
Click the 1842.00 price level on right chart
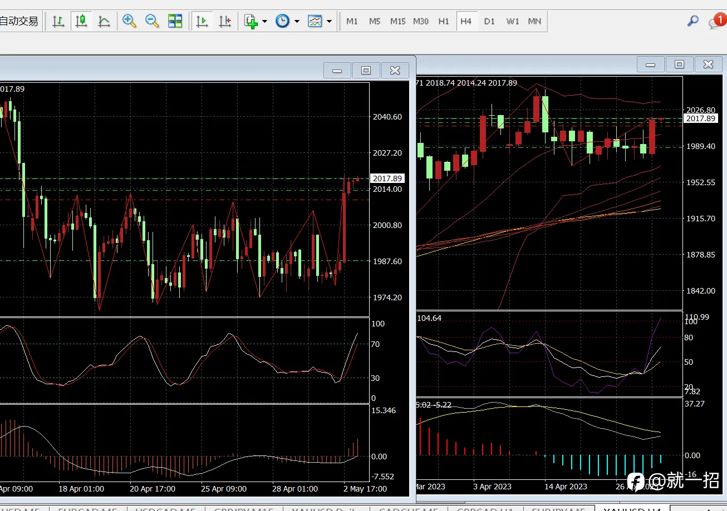pyautogui.click(x=701, y=291)
